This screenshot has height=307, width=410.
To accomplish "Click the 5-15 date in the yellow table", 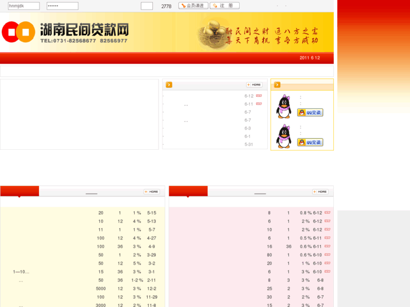I will 152,213.
